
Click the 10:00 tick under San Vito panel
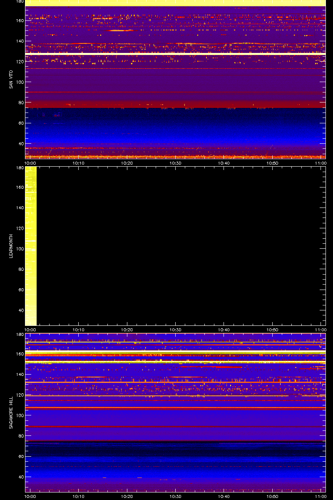point(30,163)
